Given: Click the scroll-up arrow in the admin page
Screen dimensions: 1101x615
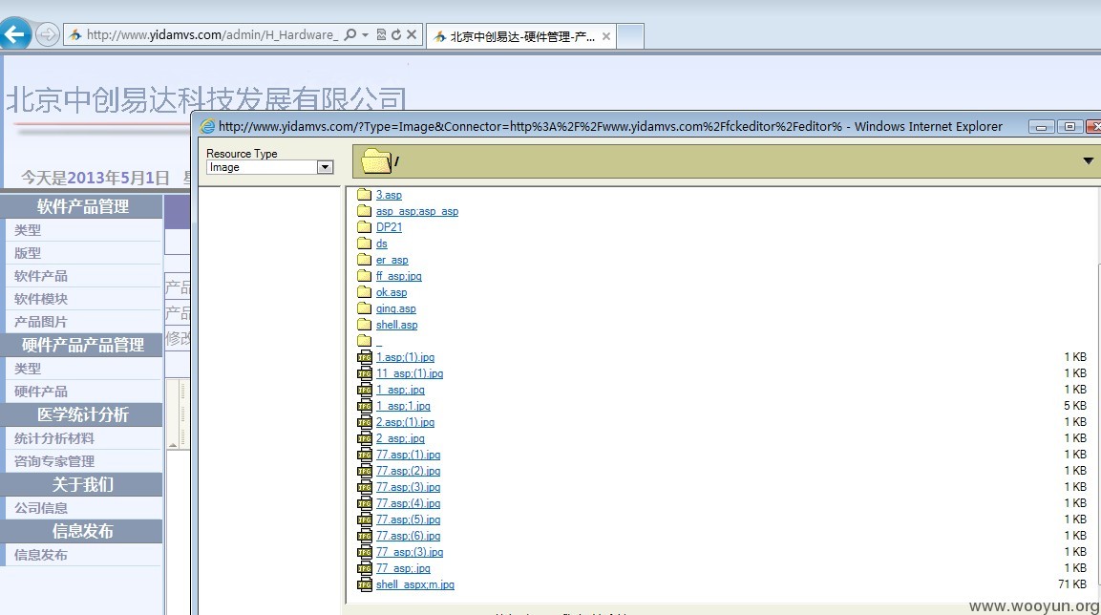Looking at the screenshot, I should point(173,445).
